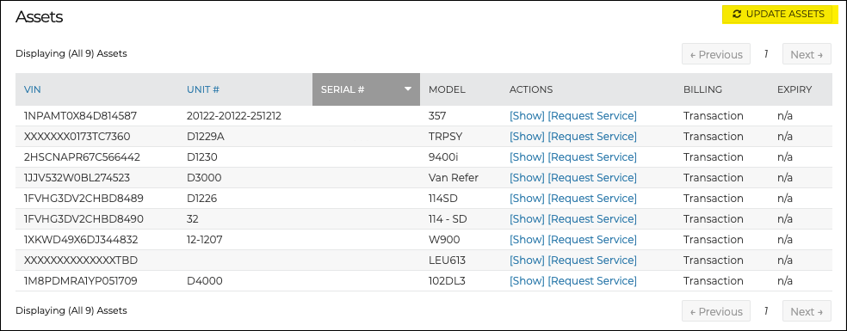Click the refresh icon in Update Assets button
847x331 pixels.
pos(736,15)
